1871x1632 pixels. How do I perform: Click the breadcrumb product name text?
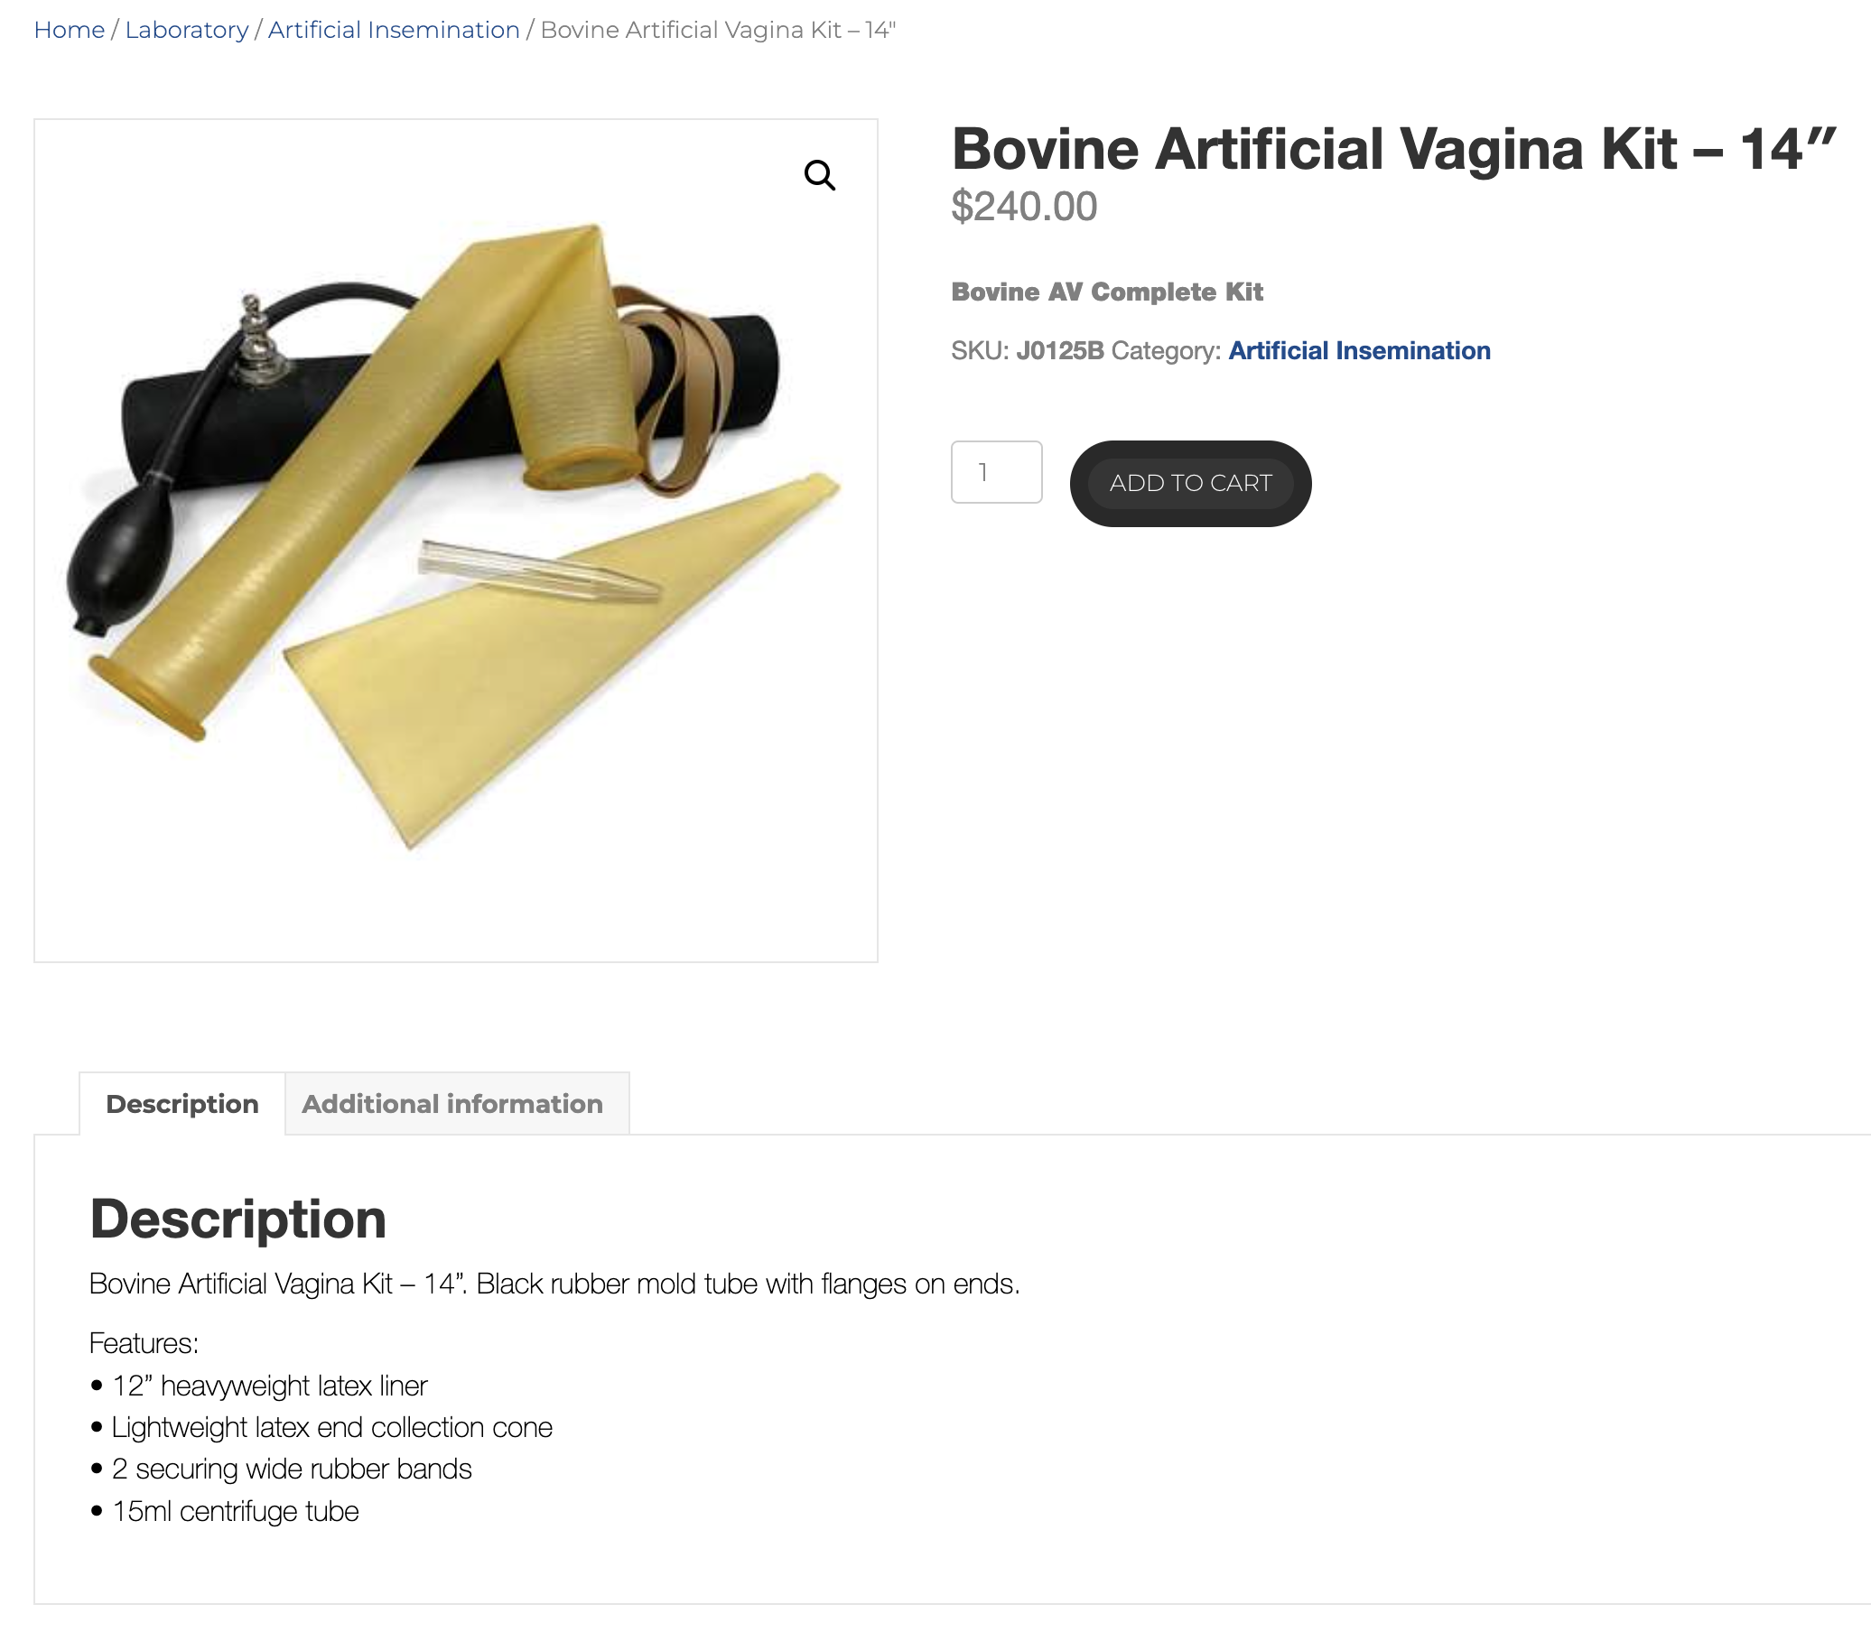point(717,29)
